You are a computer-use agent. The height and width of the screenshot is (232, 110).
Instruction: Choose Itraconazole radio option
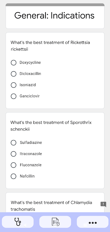13,154
